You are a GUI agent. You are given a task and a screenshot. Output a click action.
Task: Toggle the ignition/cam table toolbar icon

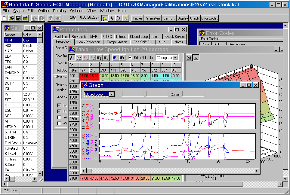(x=105, y=18)
